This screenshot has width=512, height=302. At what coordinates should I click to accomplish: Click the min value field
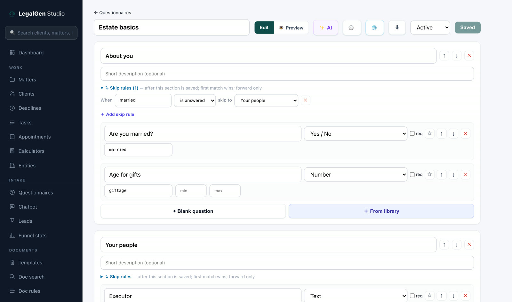click(x=191, y=191)
